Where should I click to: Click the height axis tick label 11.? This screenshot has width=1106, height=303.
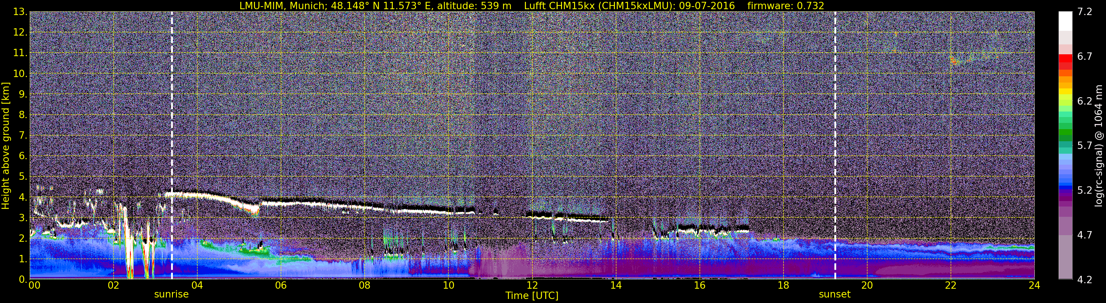tap(20, 53)
